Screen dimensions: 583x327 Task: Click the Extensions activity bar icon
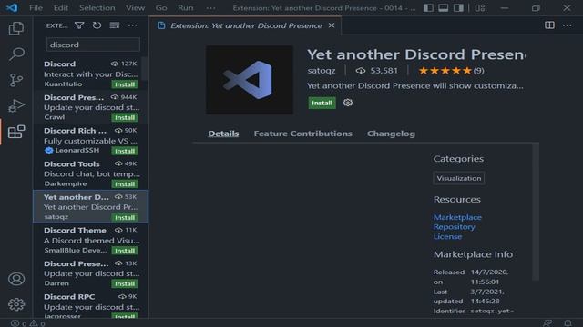16,131
